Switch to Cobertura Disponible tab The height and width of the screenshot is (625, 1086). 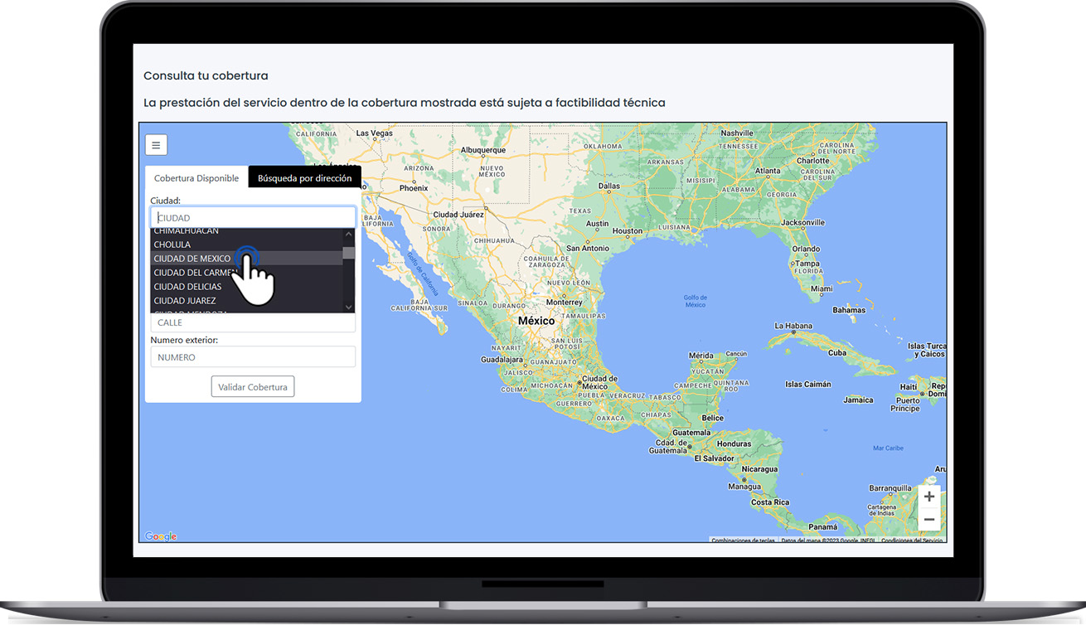click(x=196, y=178)
